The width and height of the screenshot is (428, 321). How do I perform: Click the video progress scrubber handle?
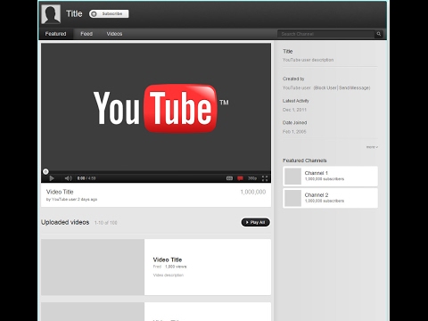[x=45, y=171]
